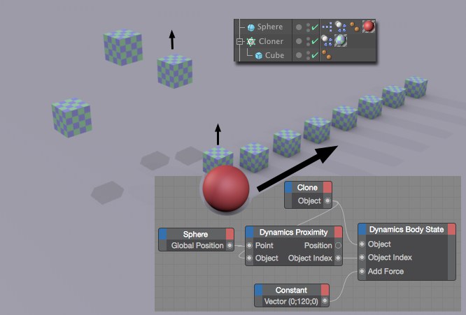Click the Vector output port on Constant node
Viewport: 466px width, 315px height.
[x=325, y=301]
